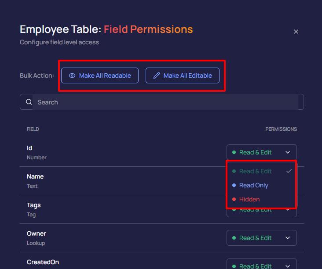Viewport: 322px width, 269px height.
Task: Click the eye icon on Make All Readable
Action: 72,75
